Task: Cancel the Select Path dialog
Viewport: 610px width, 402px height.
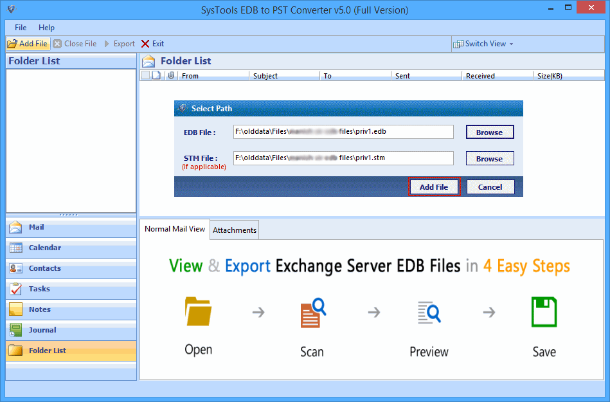Action: pyautogui.click(x=490, y=187)
